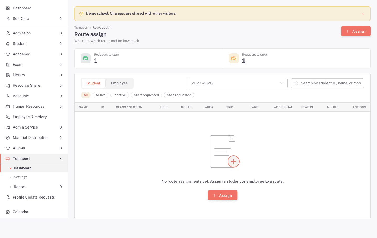377x238 pixels.
Task: Collapse the Transport menu chevron
Action: [61, 159]
